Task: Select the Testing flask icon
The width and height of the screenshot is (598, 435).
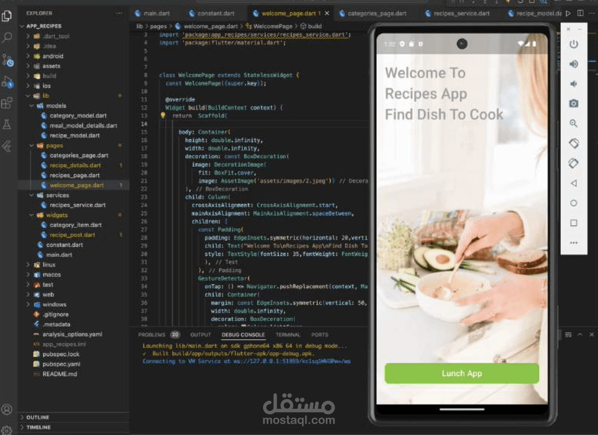Action: coord(7,124)
